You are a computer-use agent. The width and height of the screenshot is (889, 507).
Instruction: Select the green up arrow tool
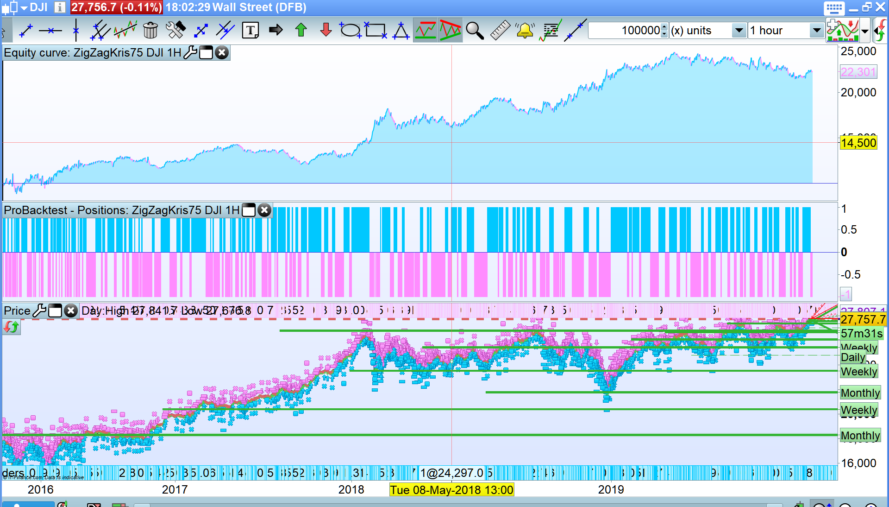tap(301, 31)
